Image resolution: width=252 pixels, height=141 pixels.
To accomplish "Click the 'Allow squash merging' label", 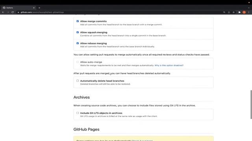I will point(94,32).
